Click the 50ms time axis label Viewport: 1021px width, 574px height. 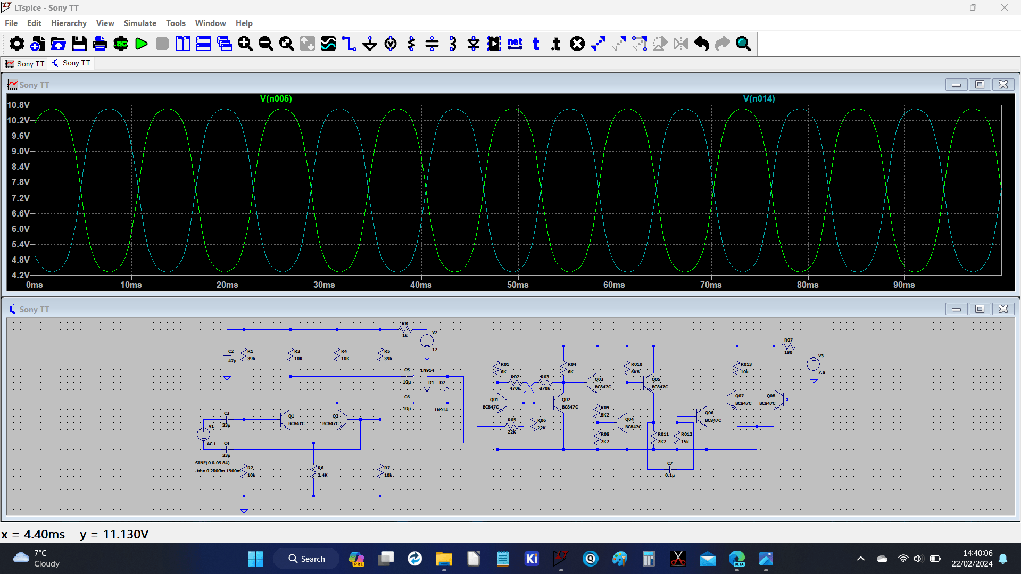tap(518, 285)
